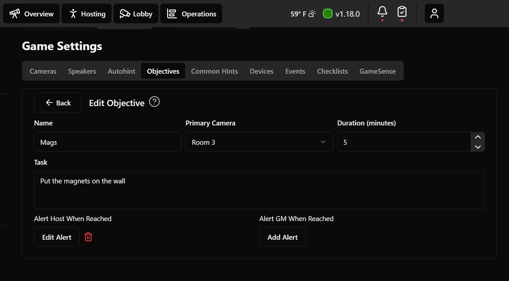The image size is (509, 281).
Task: Open the clipboard checklist icon
Action: (402, 12)
